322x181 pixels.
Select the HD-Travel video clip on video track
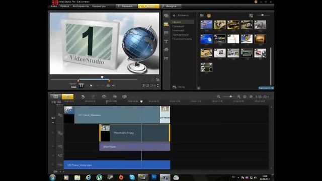coord(117,115)
